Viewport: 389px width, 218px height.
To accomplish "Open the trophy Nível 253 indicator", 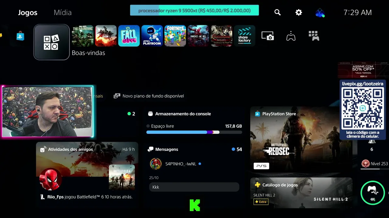I will [374, 164].
